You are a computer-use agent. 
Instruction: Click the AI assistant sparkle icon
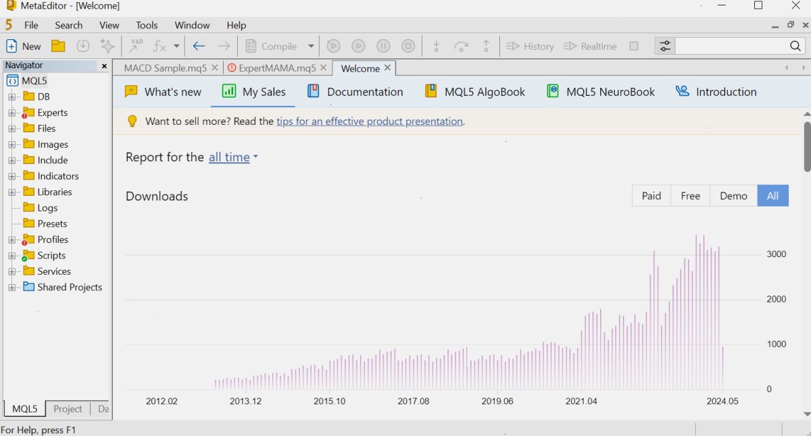coord(107,46)
